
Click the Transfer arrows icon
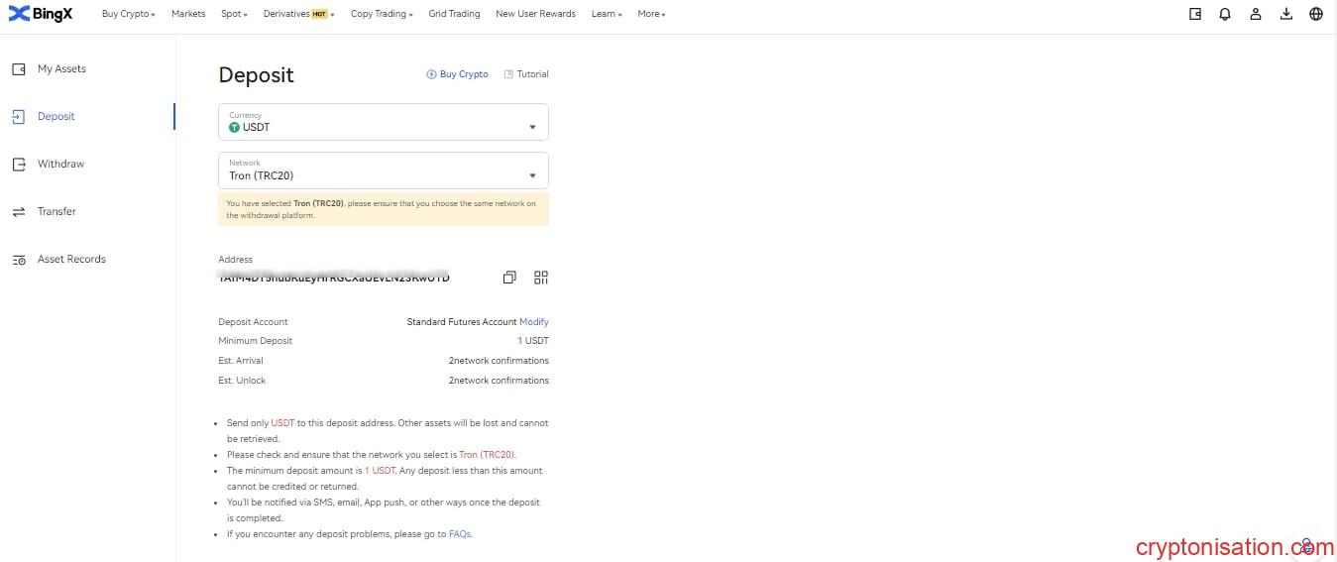(18, 212)
